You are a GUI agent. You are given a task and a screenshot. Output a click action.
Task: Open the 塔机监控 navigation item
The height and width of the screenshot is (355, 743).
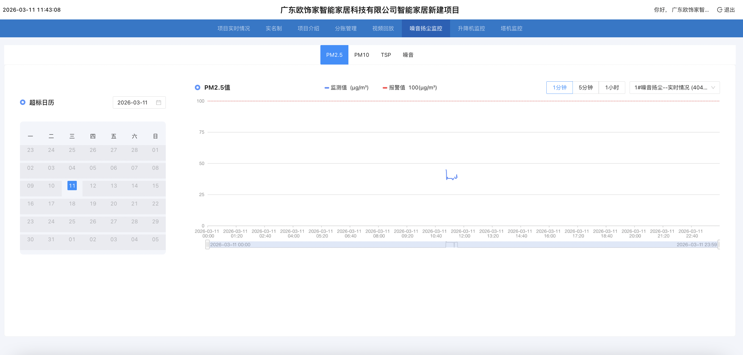click(511, 28)
